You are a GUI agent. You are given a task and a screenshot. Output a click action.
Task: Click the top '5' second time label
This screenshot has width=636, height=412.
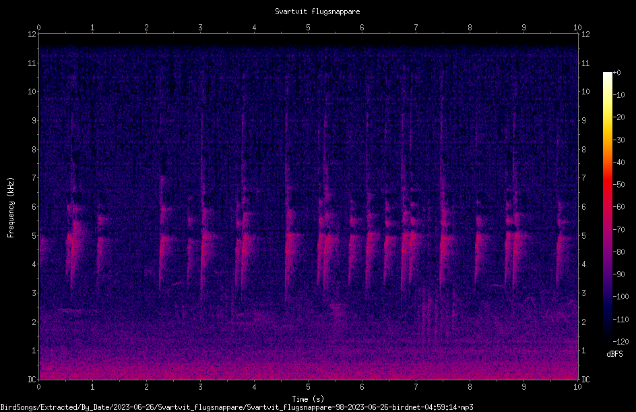click(x=309, y=28)
